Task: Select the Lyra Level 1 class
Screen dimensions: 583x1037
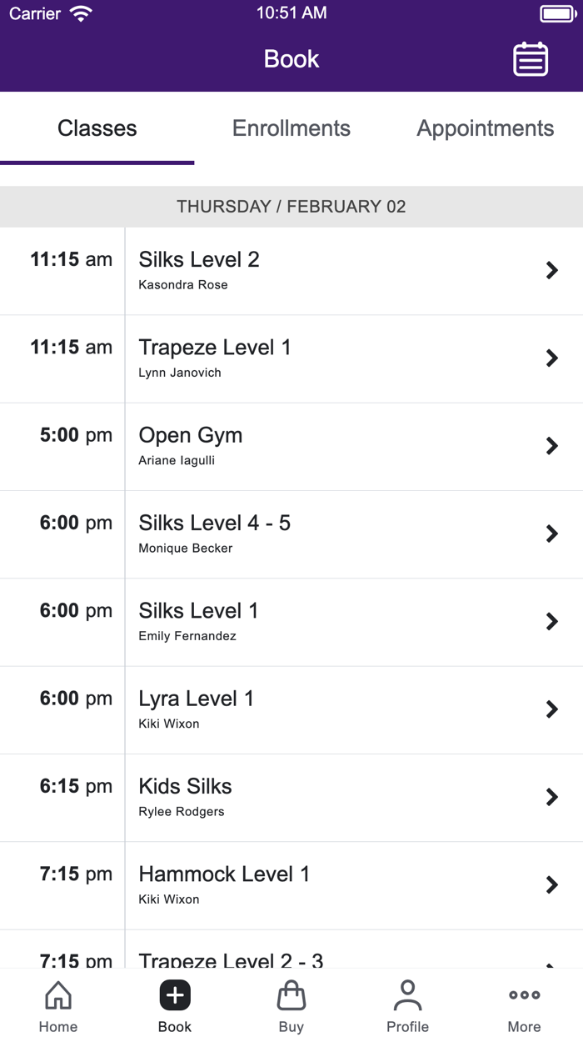Action: (197, 699)
